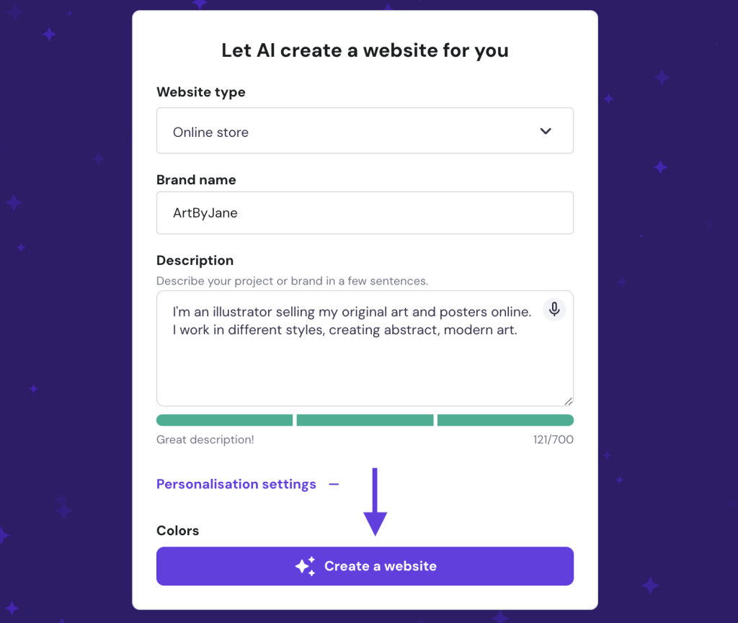
Task: Click the Website type label
Action: click(x=200, y=92)
